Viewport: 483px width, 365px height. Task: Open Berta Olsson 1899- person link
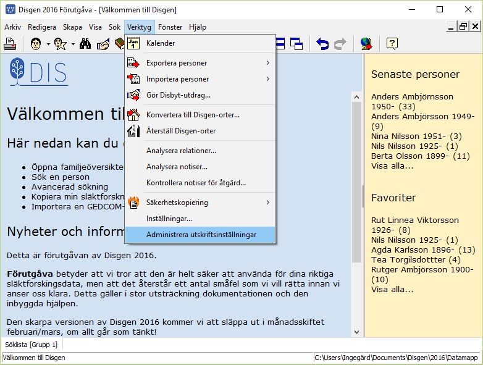pos(420,156)
